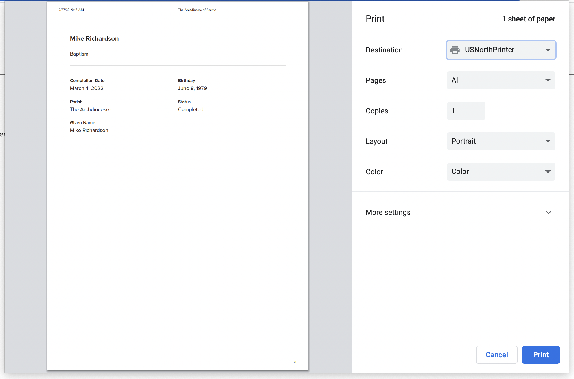
Task: Open the Layout dropdown
Action: tap(501, 141)
